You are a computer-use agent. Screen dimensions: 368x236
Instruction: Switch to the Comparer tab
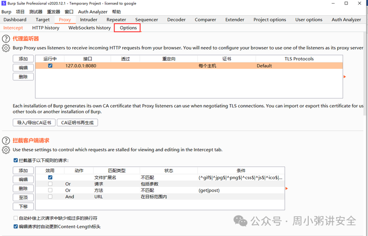point(205,20)
